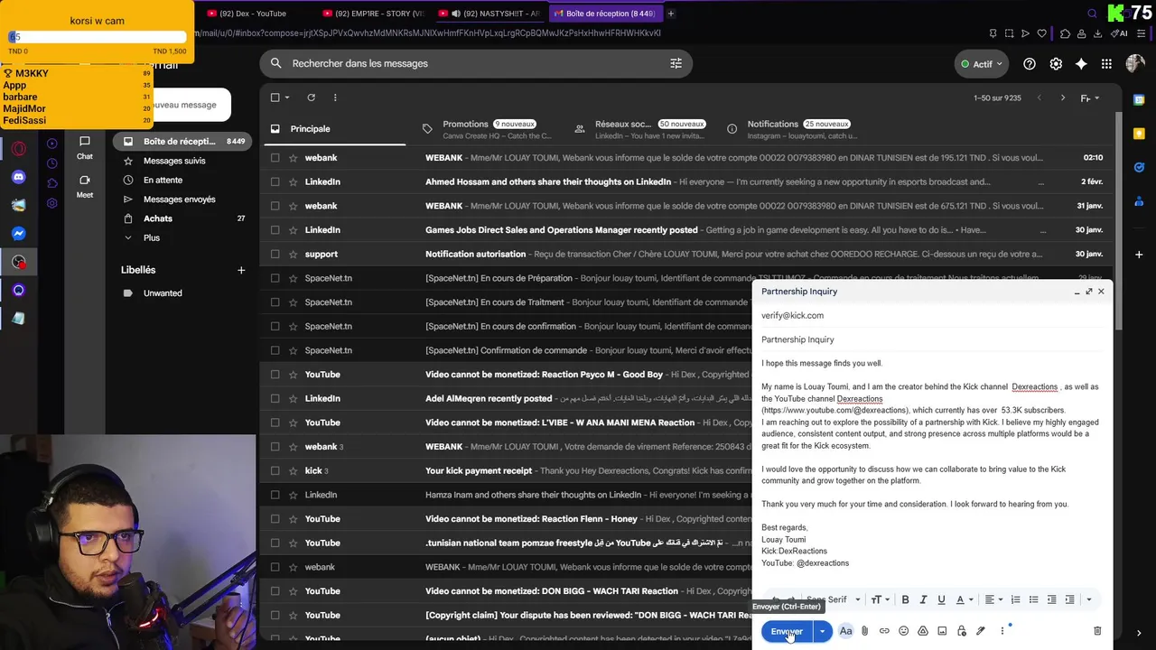The width and height of the screenshot is (1156, 650).
Task: Expand more formatting options arrow
Action: [x=1088, y=599]
